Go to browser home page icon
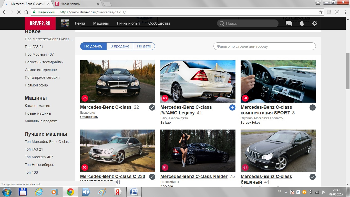Image resolution: width=350 pixels, height=197 pixels. (26, 12)
